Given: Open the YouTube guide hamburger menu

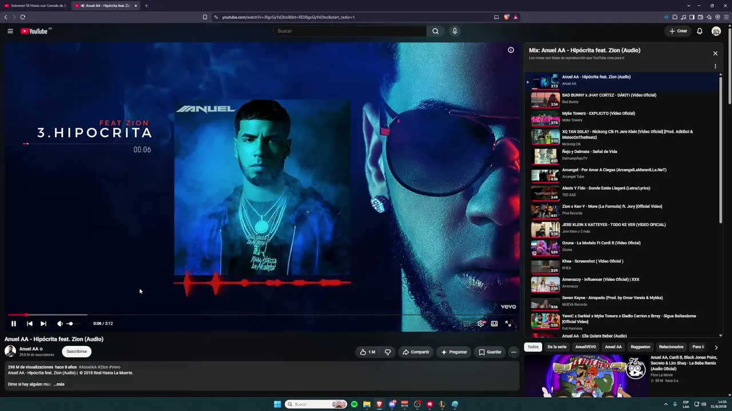Looking at the screenshot, I should (x=10, y=31).
